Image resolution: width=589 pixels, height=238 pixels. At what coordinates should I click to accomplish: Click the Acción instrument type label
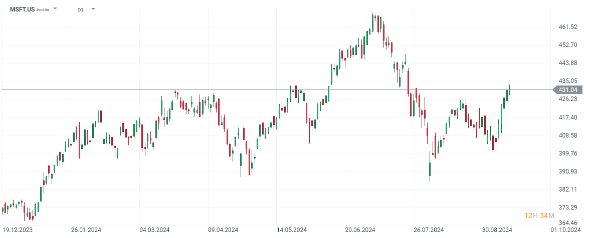[43, 9]
